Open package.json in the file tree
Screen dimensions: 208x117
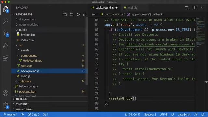(x=28, y=92)
